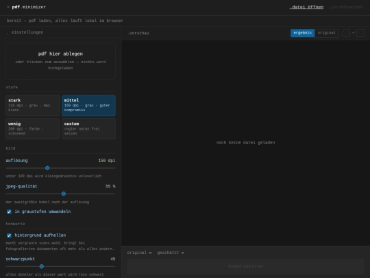Switch preview to 'ergebnis' tab

(x=303, y=33)
